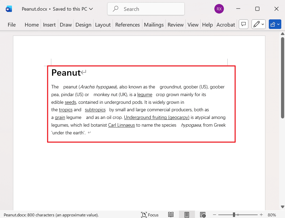Open the File menu
The height and width of the screenshot is (218, 285).
coord(12,25)
